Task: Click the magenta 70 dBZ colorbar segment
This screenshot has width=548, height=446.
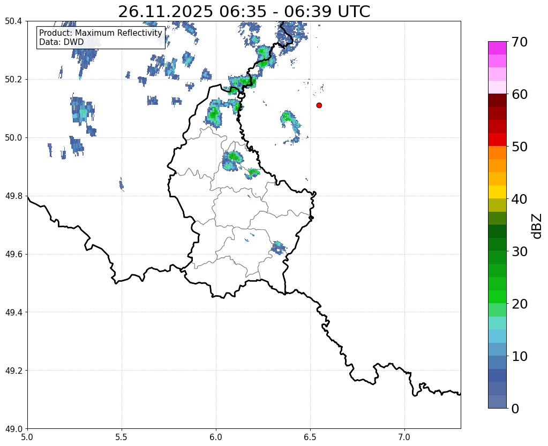Action: [x=497, y=48]
